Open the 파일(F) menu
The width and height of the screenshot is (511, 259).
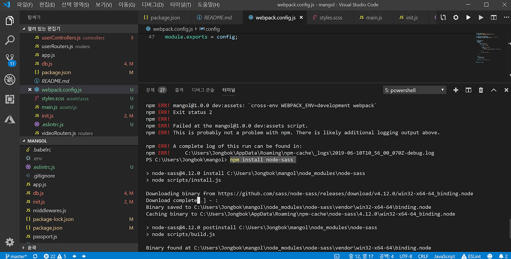tap(25, 5)
